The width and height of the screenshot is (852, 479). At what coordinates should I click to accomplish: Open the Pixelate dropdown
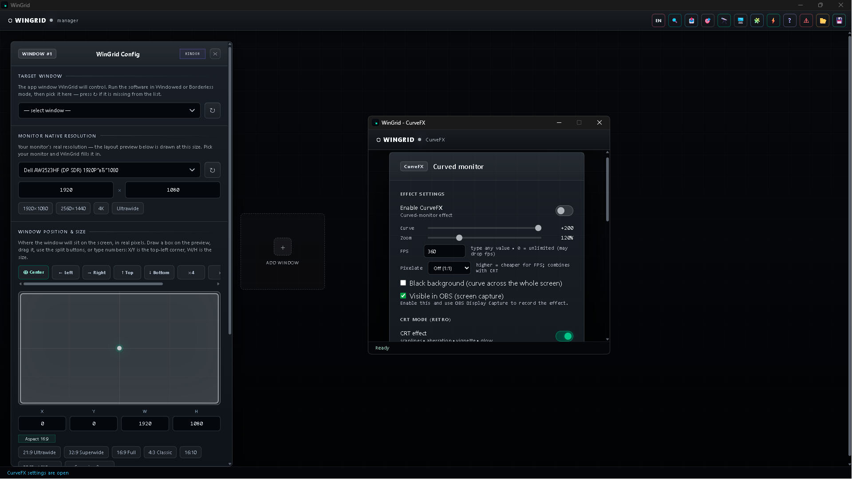[449, 268]
